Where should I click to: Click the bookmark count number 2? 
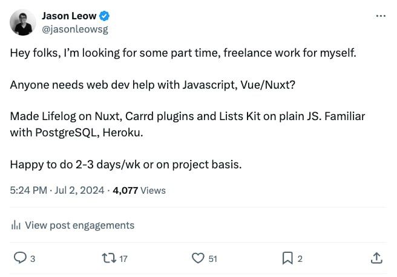pyautogui.click(x=300, y=259)
